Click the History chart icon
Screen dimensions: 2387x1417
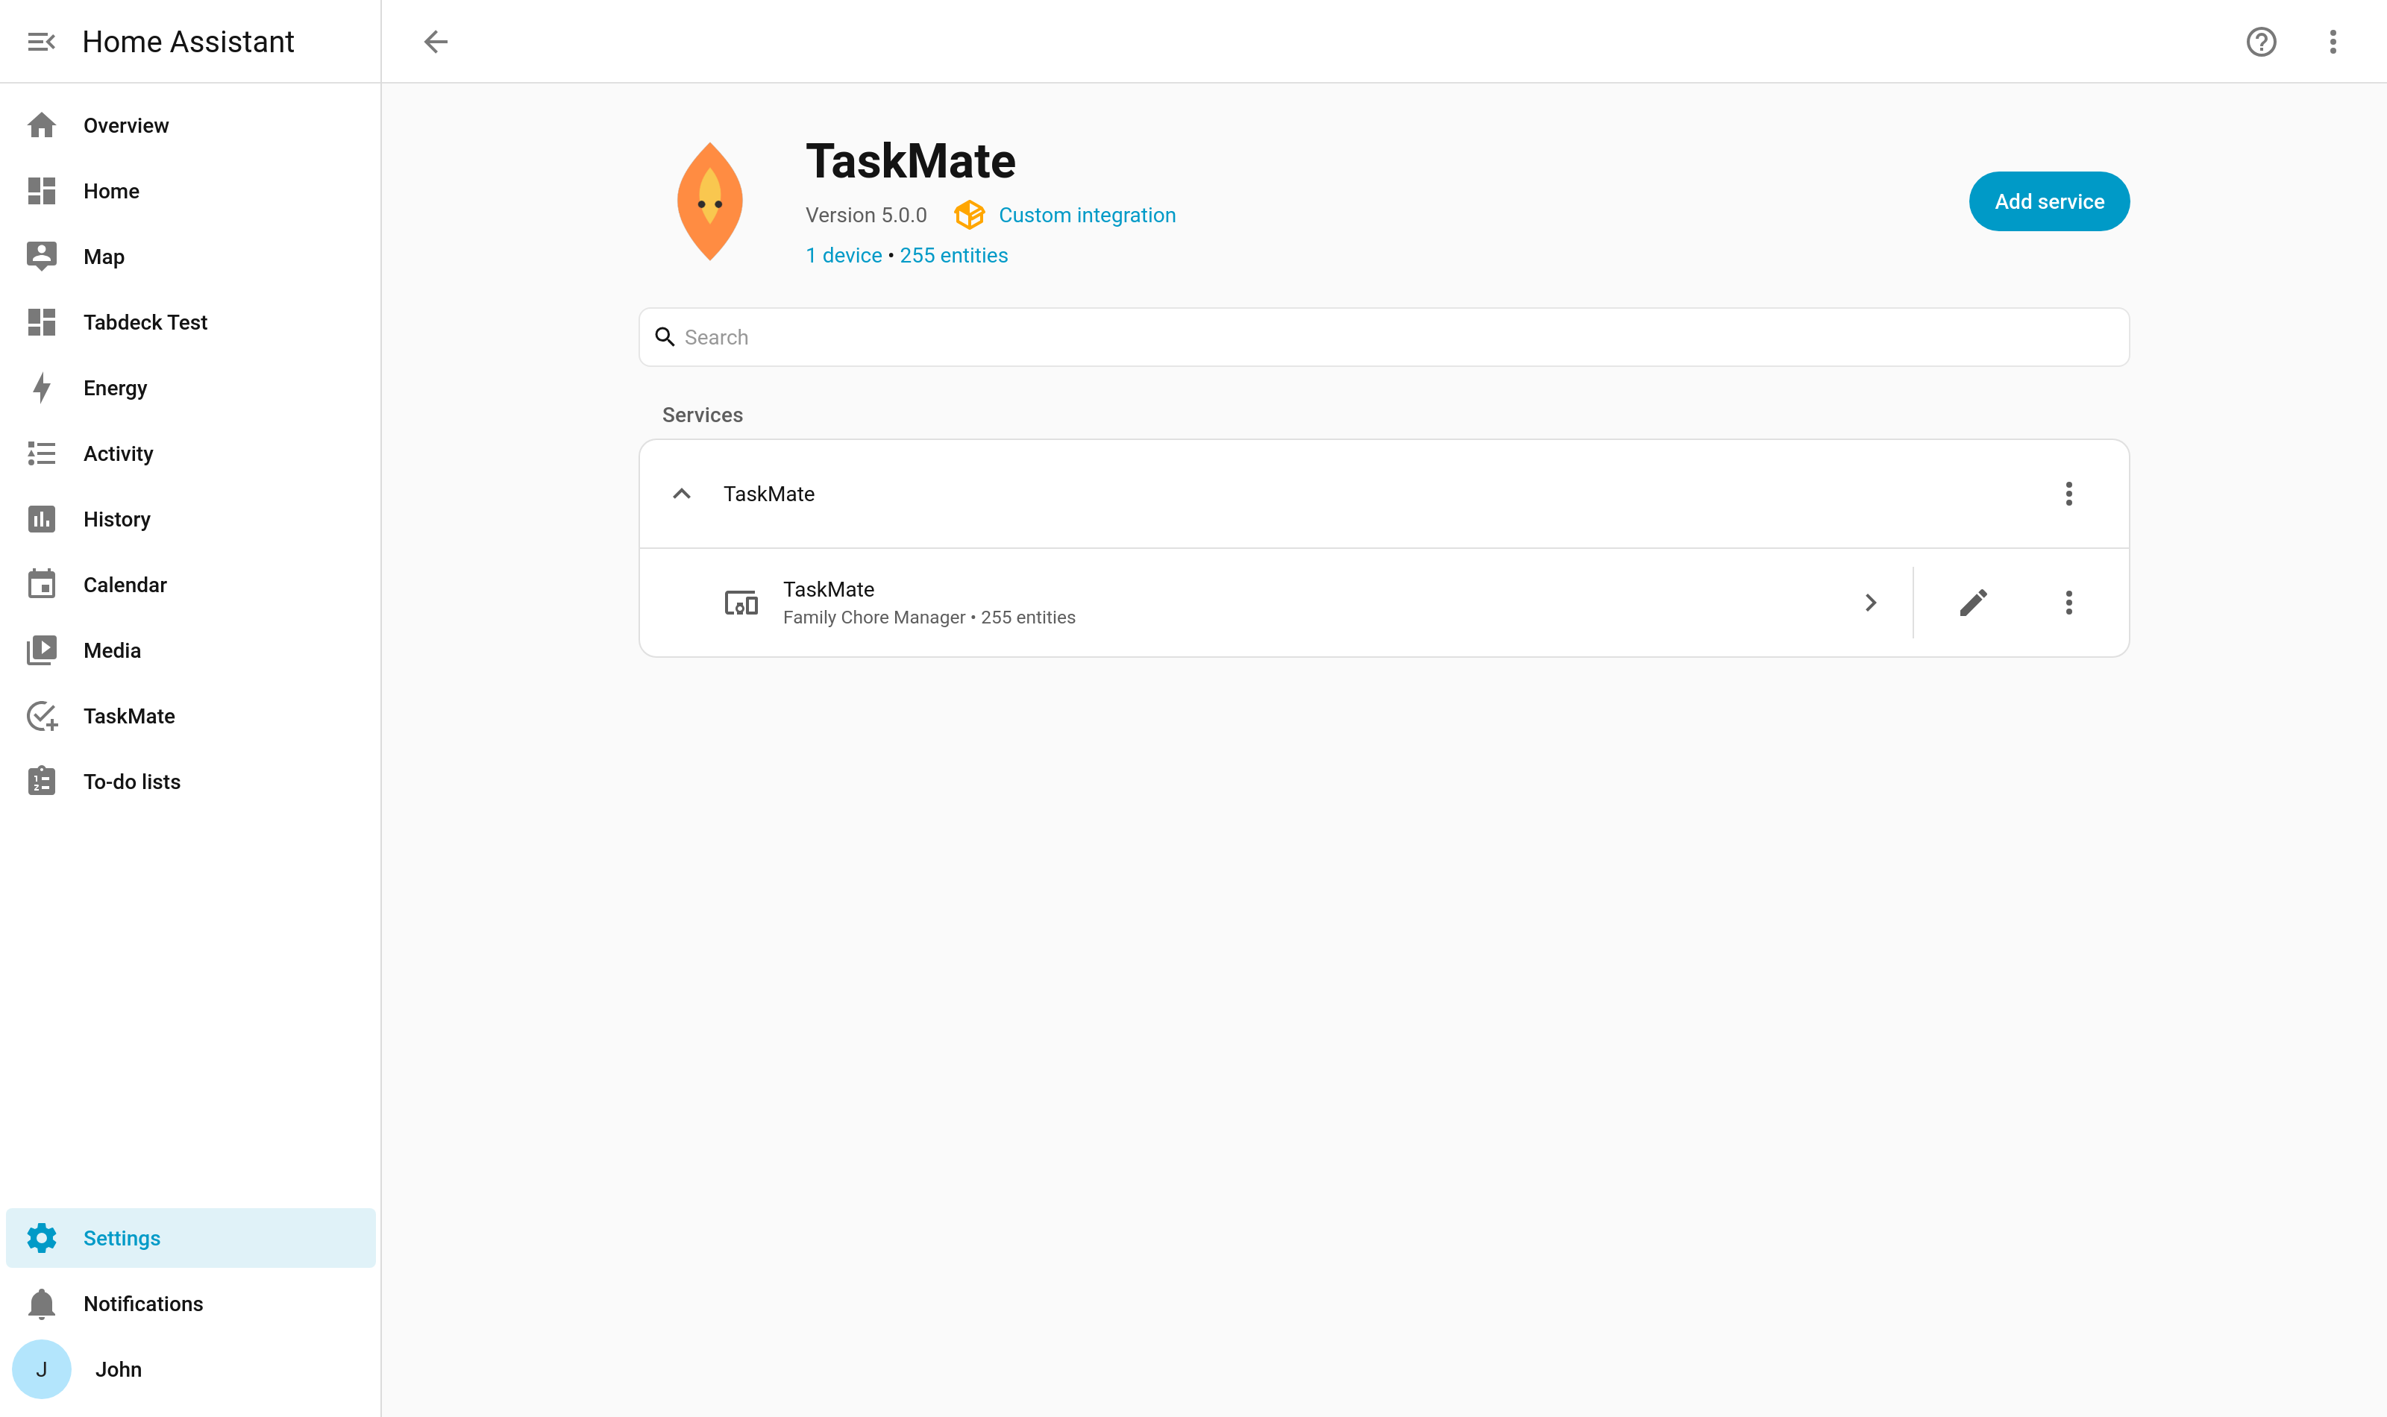tap(41, 518)
